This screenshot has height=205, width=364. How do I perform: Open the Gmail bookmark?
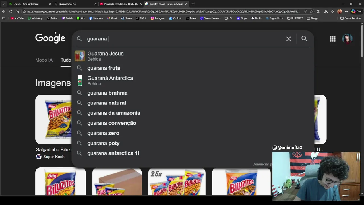[x=112, y=18]
